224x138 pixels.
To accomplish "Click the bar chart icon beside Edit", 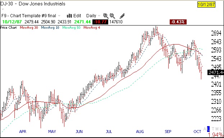I will 69,16.
